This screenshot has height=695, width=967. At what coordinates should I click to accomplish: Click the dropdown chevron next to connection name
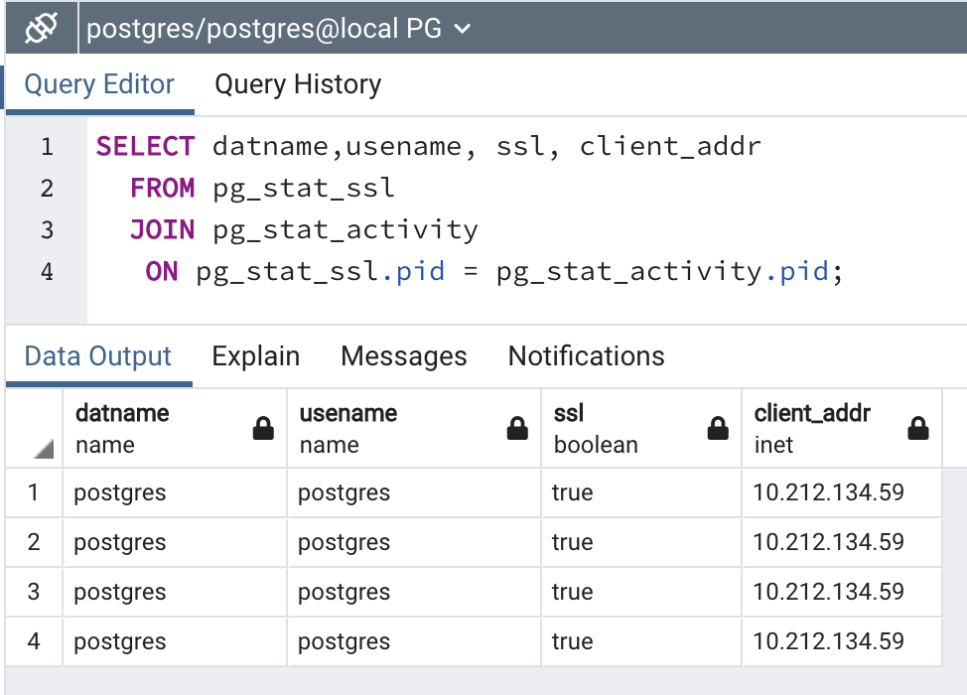click(x=462, y=29)
